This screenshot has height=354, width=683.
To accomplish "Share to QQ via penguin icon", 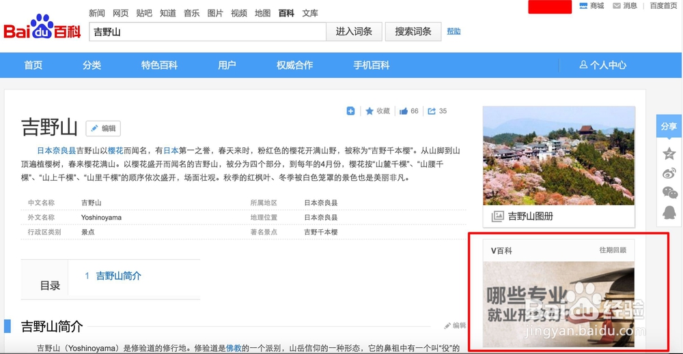I will 669,212.
